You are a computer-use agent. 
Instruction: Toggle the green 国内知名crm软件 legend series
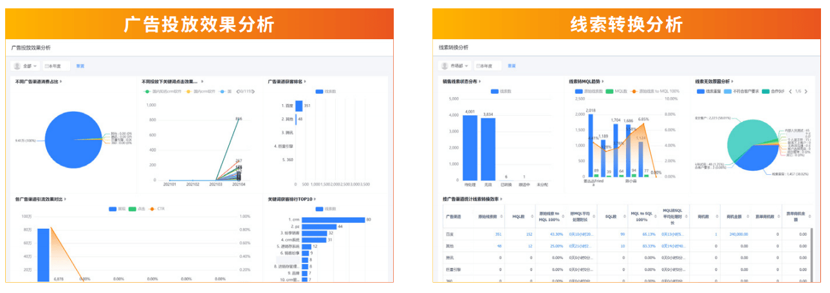[162, 92]
